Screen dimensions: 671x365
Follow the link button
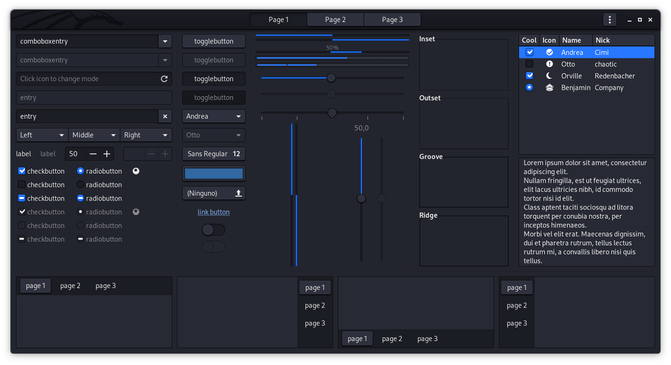213,212
